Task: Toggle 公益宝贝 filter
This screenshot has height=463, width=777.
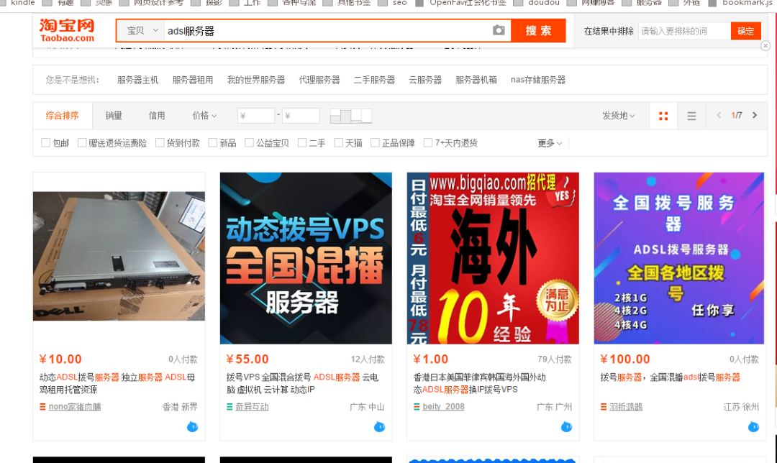Action: tap(249, 142)
